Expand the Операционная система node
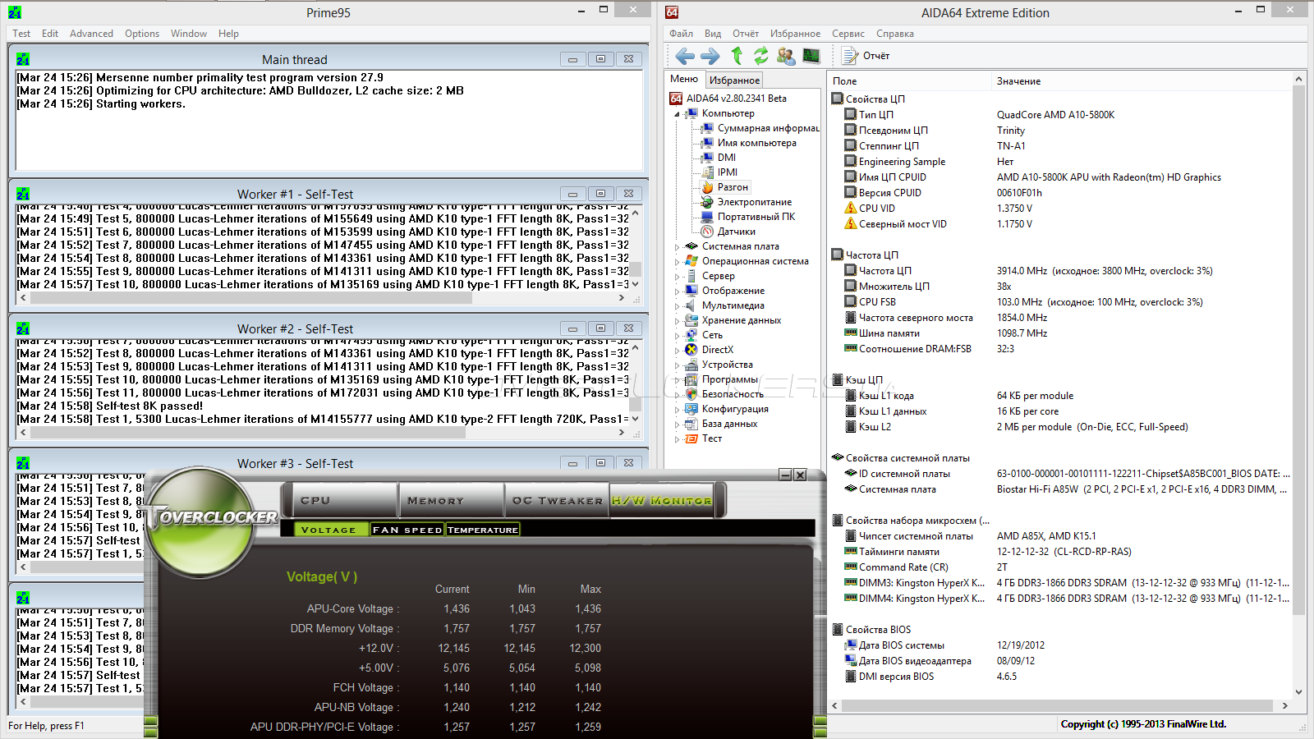Image resolution: width=1314 pixels, height=739 pixels. (x=678, y=262)
